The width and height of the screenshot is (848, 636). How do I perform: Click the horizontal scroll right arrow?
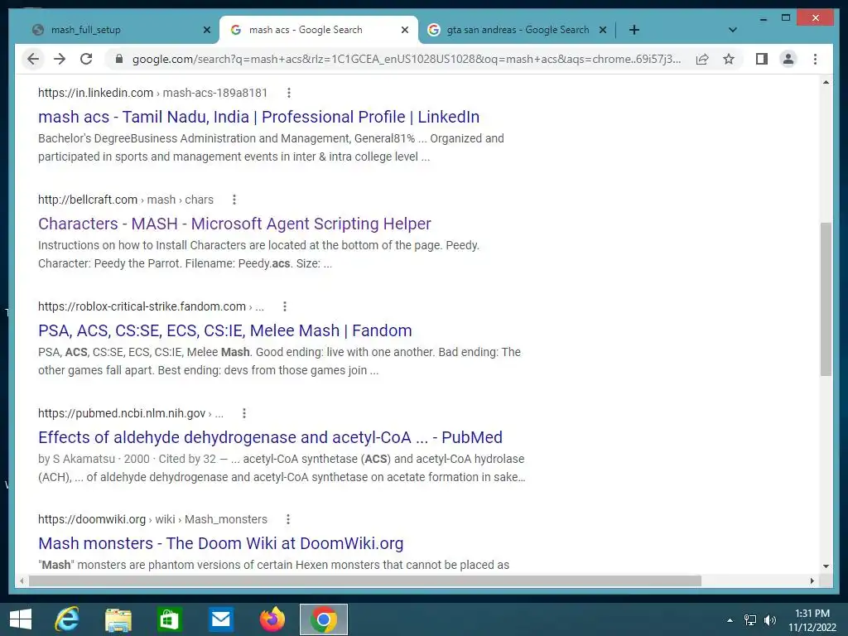812,581
